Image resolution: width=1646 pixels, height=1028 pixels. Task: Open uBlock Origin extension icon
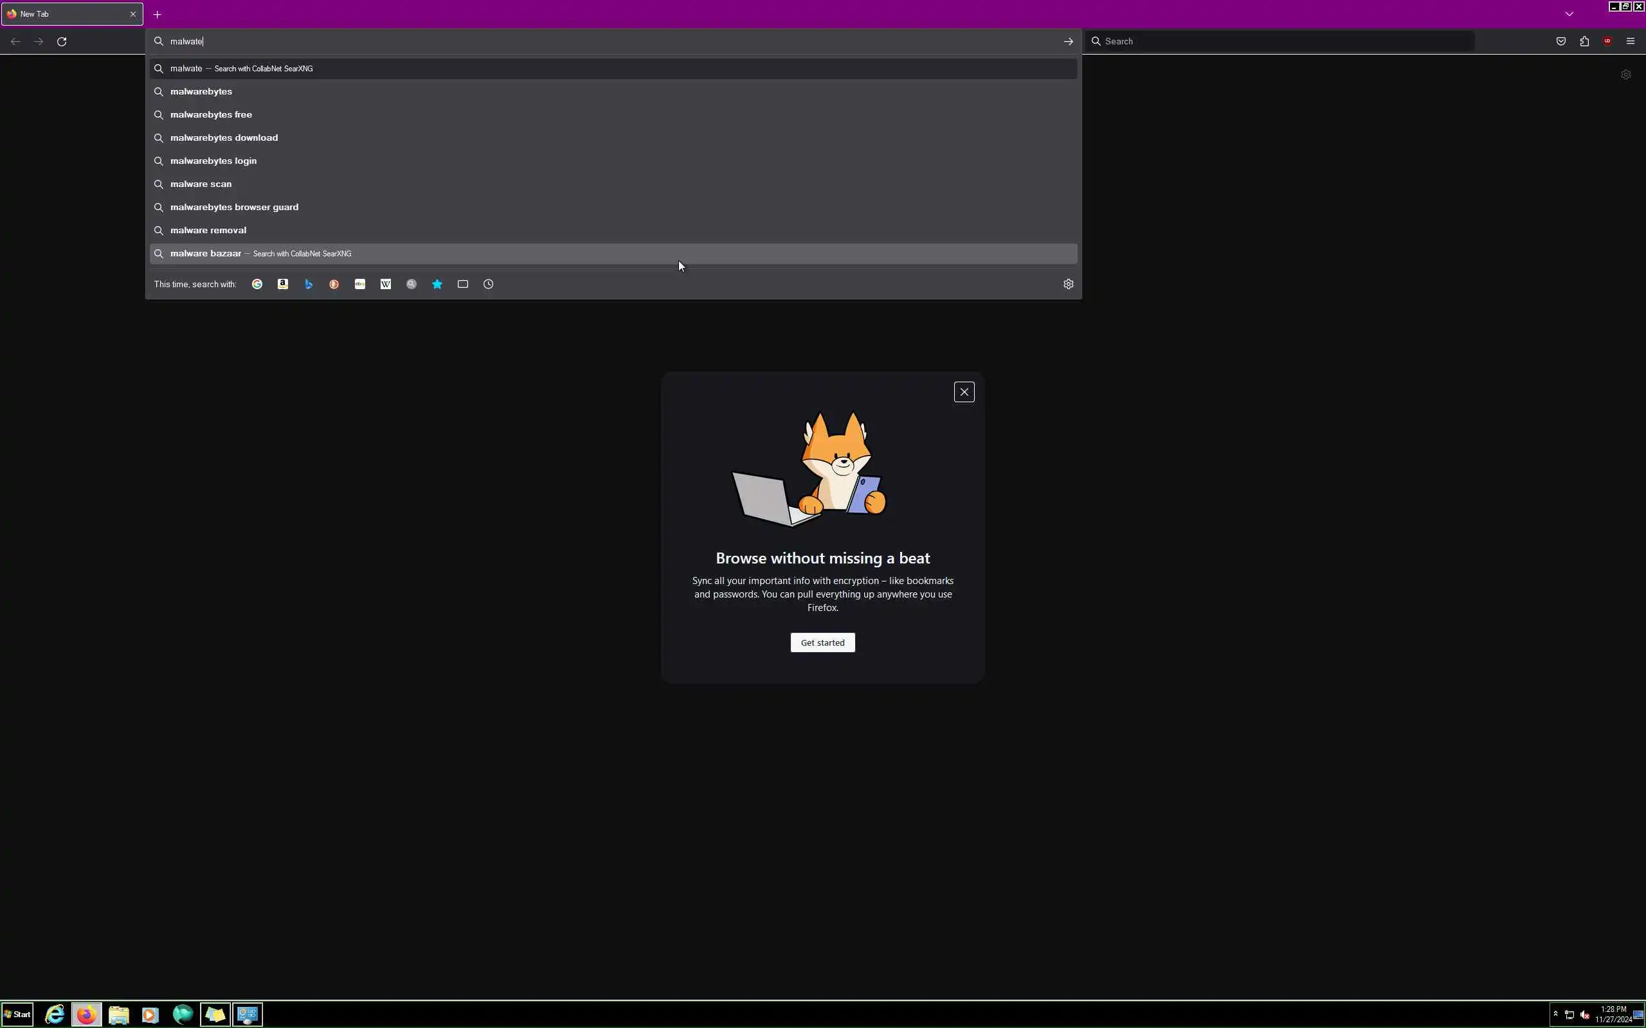coord(1607,42)
